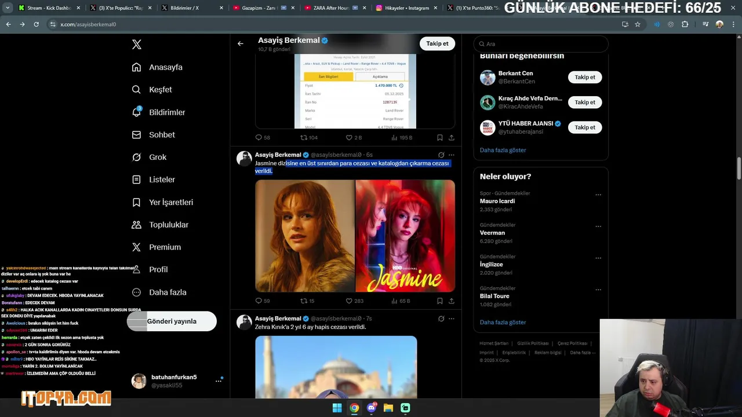Image resolution: width=742 pixels, height=417 pixels.
Task: Go back with profile header arrow
Action: pos(241,43)
